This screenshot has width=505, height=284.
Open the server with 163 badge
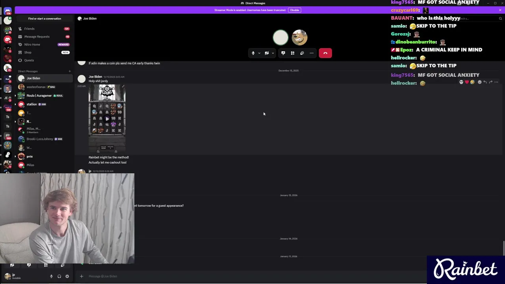(7, 136)
